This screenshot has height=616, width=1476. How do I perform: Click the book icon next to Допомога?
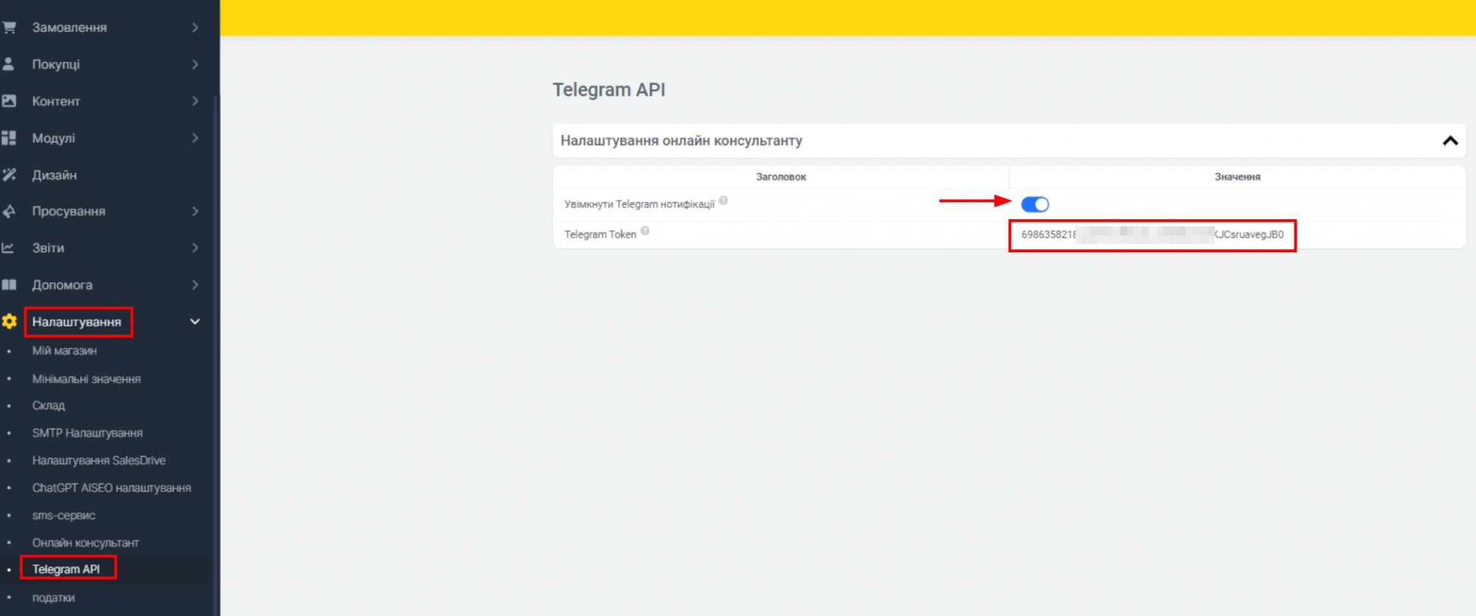coord(9,285)
